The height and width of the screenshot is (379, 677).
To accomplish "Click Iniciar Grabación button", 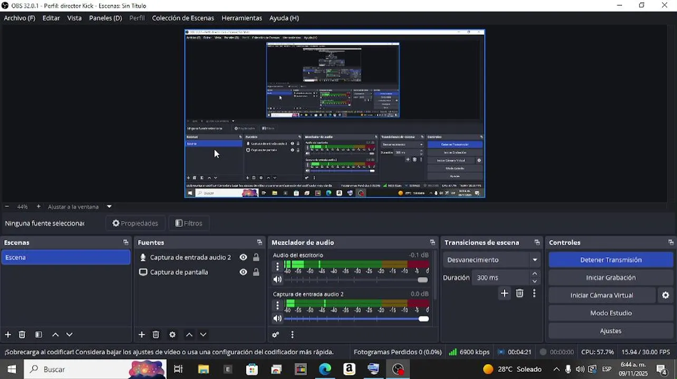I will [x=611, y=278].
